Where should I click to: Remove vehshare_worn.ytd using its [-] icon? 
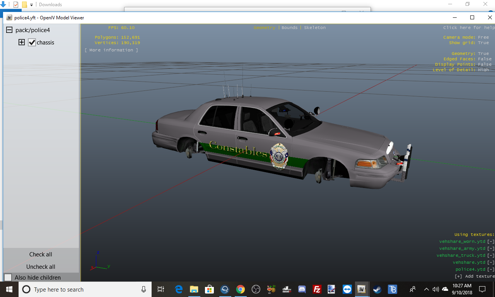pyautogui.click(x=490, y=242)
